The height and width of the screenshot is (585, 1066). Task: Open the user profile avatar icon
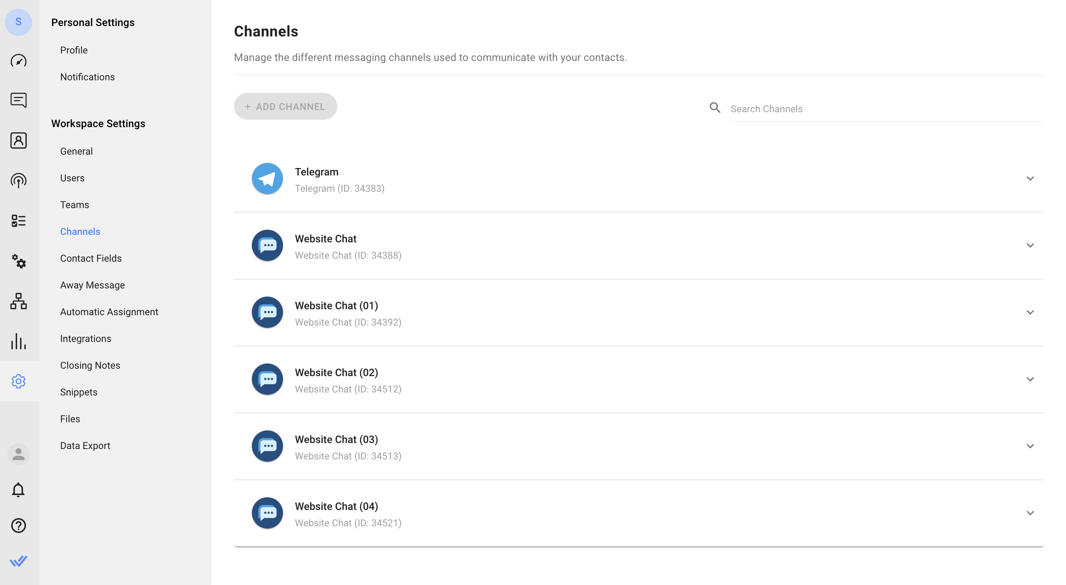tap(19, 454)
